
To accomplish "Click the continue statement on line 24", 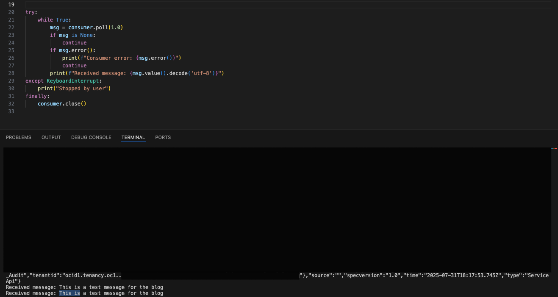I will (74, 42).
